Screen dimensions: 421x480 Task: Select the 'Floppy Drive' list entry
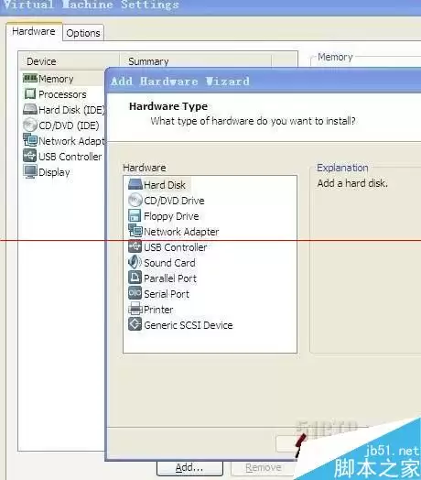click(171, 216)
